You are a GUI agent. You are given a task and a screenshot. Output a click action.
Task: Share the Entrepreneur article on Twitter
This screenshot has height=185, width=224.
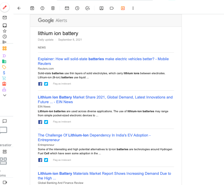[x=46, y=160]
